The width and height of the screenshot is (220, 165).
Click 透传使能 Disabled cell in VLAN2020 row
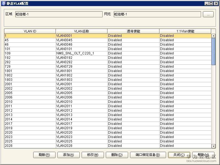tap(133, 133)
